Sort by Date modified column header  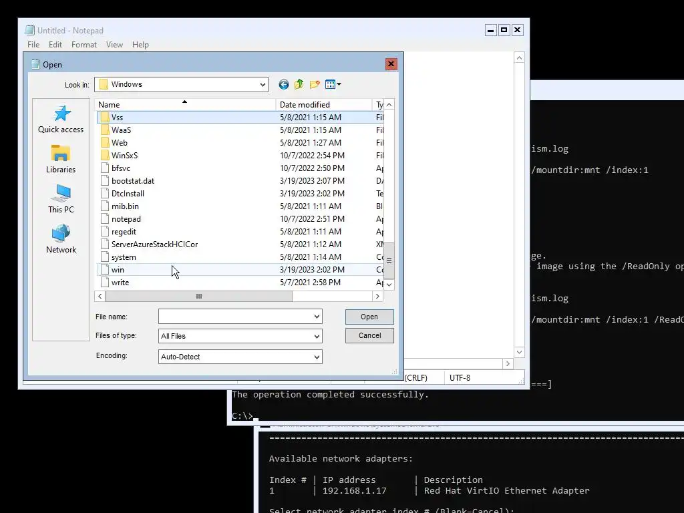[x=324, y=105]
